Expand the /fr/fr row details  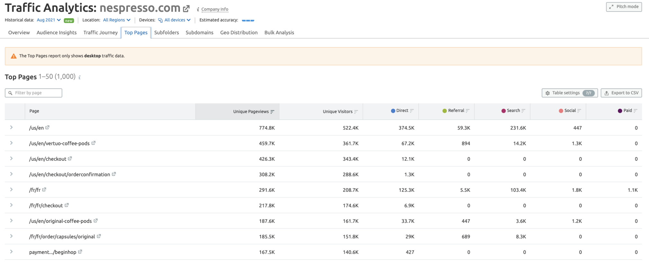[11, 190]
